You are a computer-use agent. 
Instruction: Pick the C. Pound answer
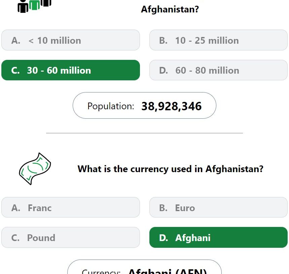tap(71, 237)
